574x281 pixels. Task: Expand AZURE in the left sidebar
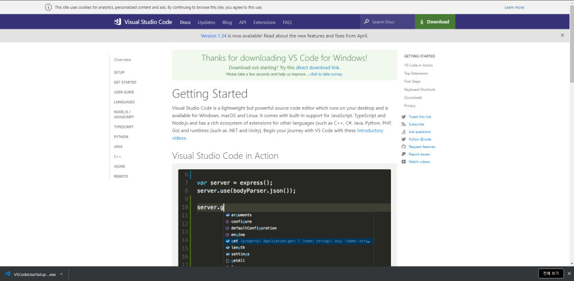[x=119, y=166]
